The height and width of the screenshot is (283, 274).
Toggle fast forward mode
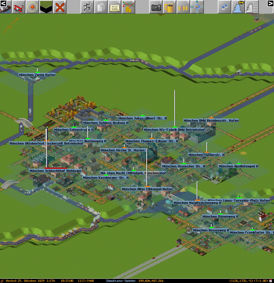click(x=183, y=7)
